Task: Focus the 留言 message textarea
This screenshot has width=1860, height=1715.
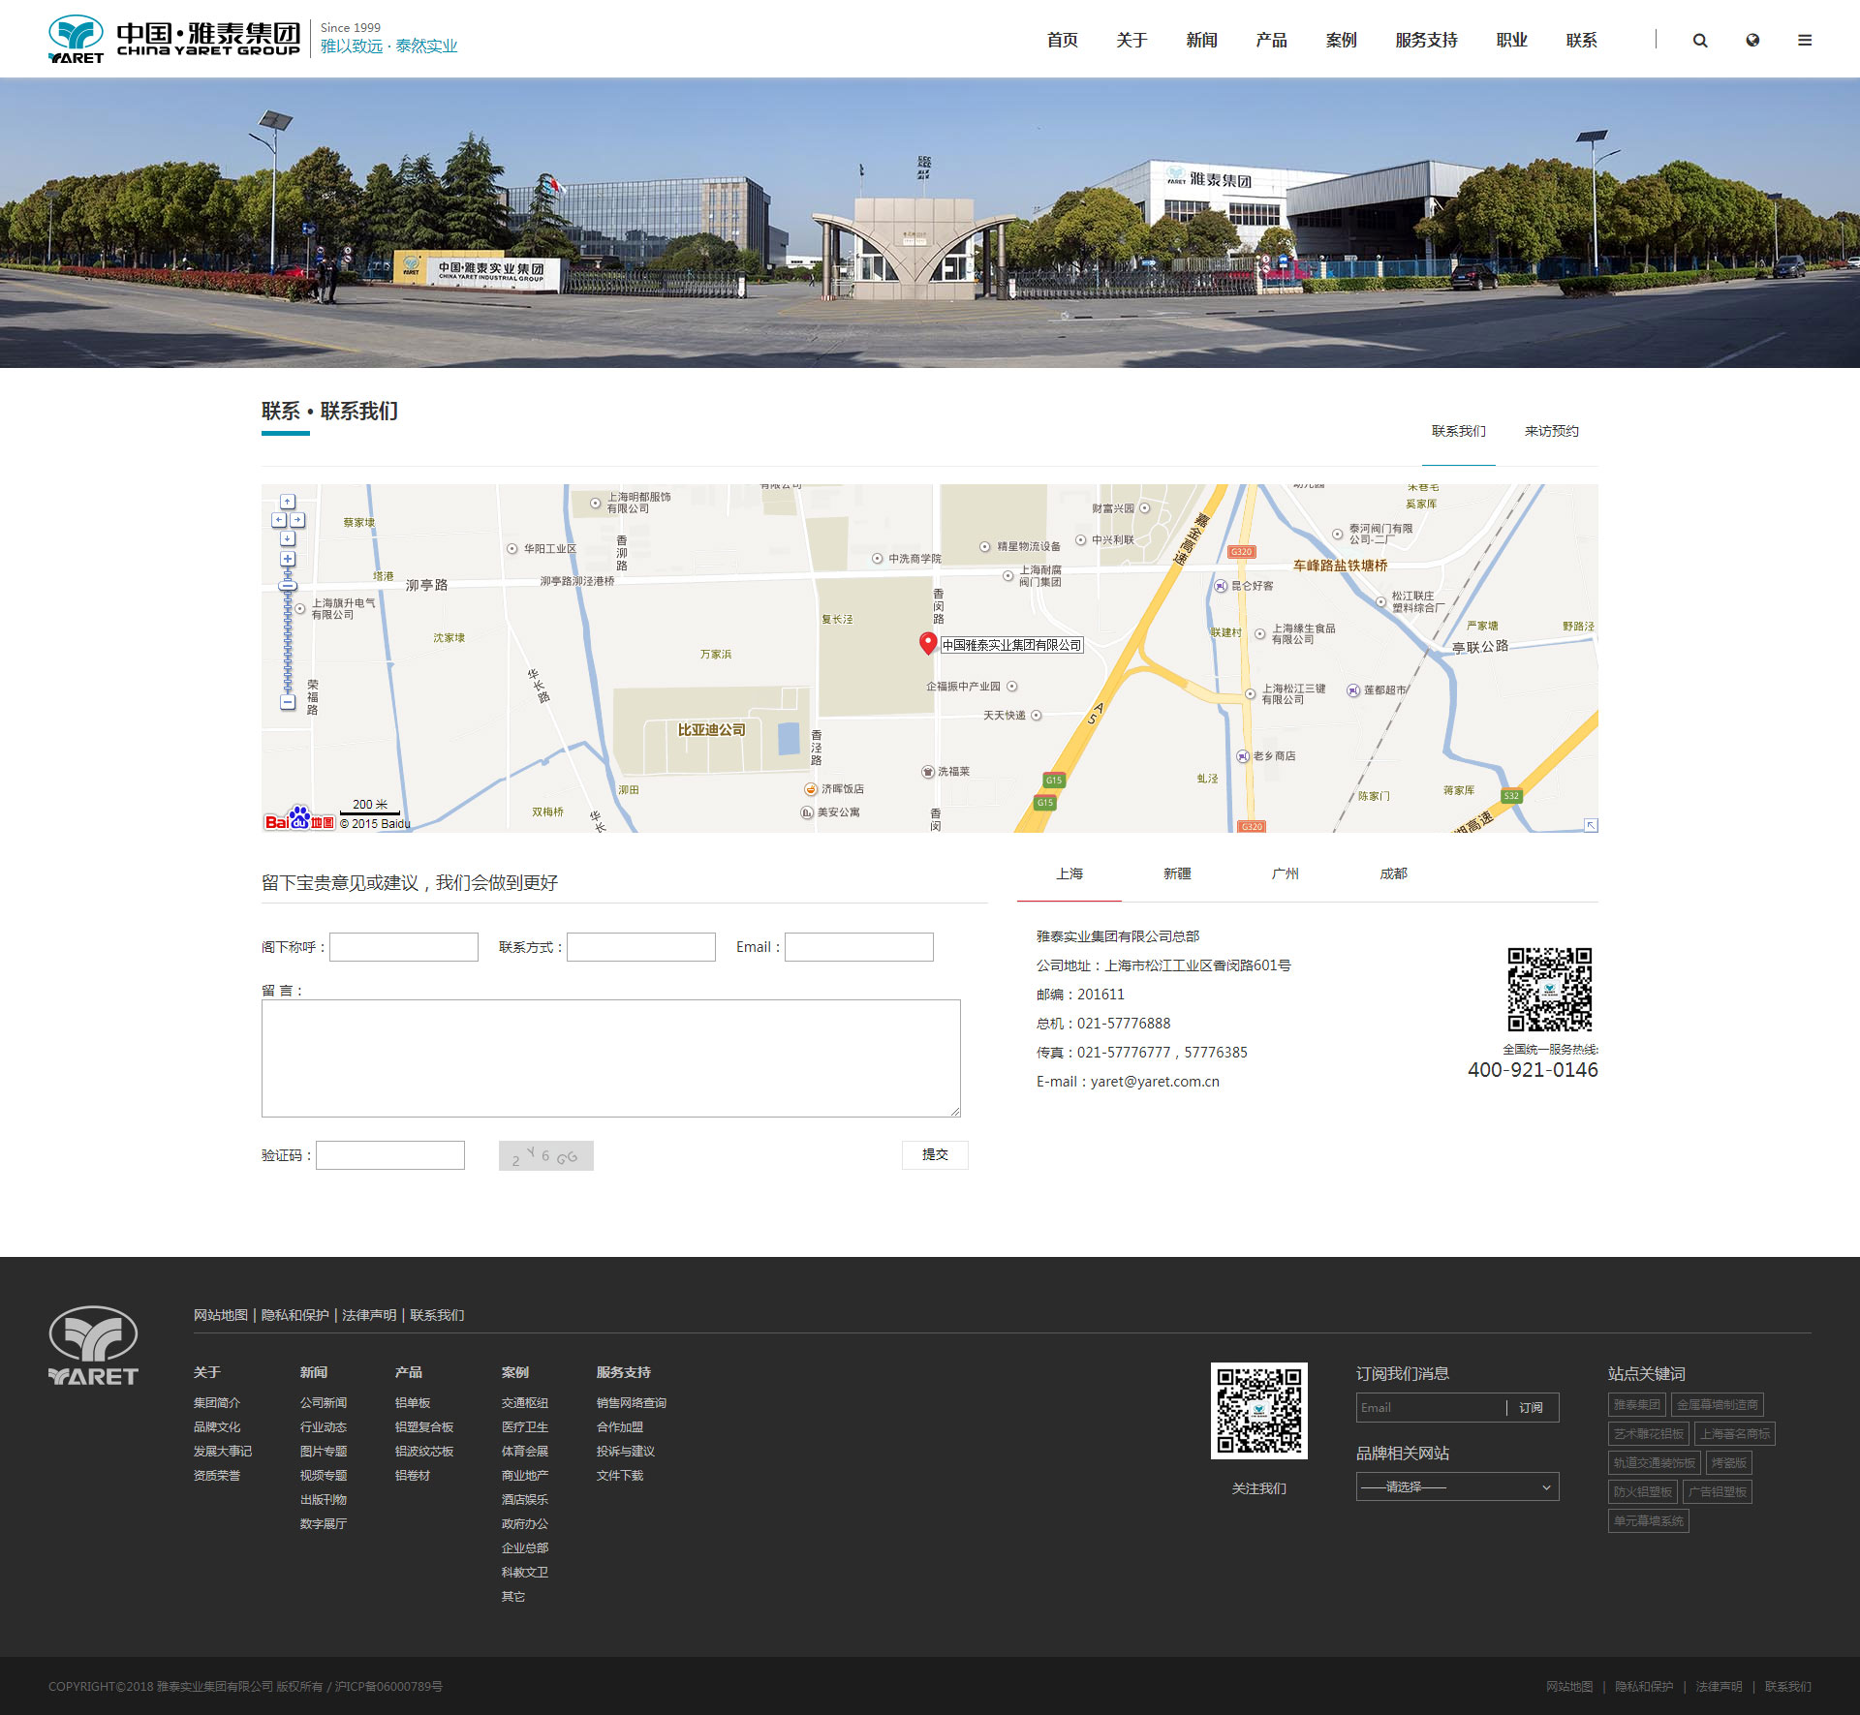Action: (x=610, y=1057)
